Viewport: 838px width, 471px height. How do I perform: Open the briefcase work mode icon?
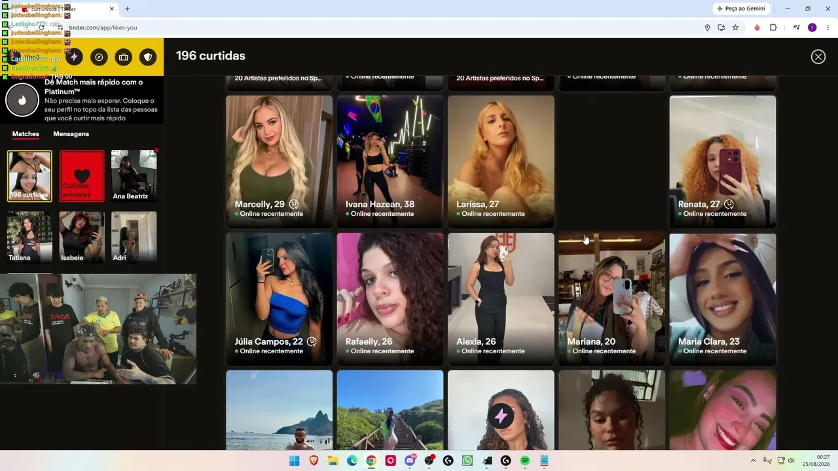[124, 57]
